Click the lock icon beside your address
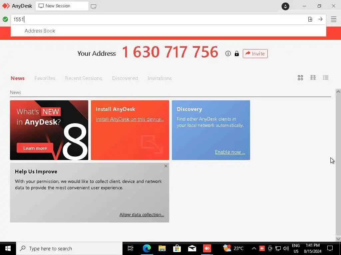 point(237,53)
